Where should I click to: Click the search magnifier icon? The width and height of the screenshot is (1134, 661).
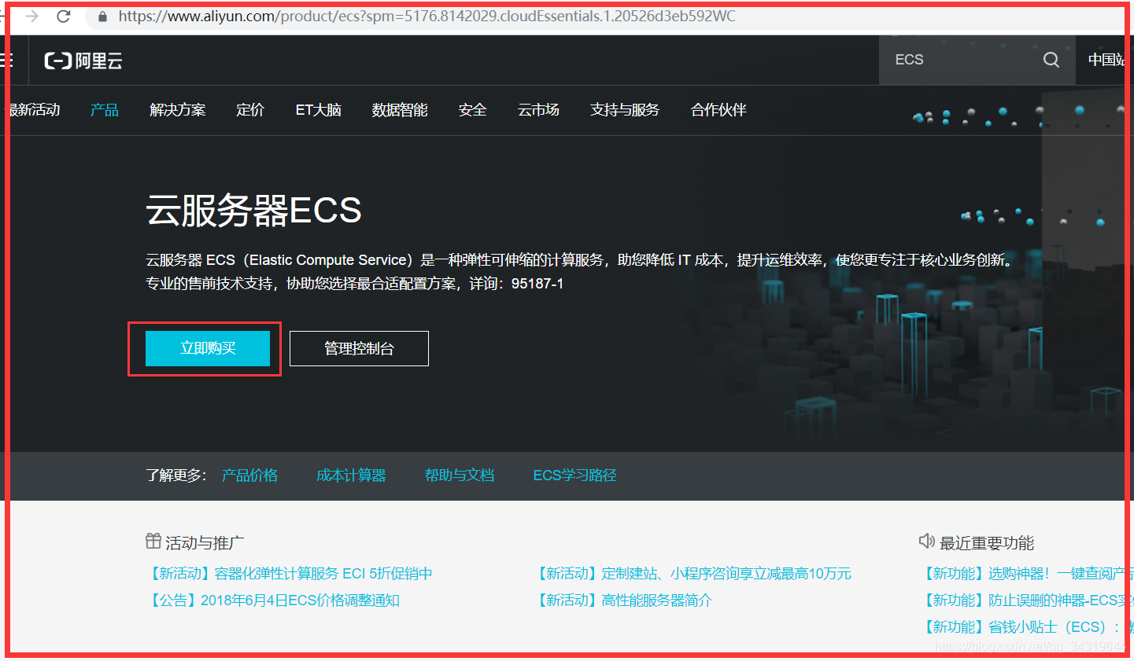click(x=1051, y=60)
